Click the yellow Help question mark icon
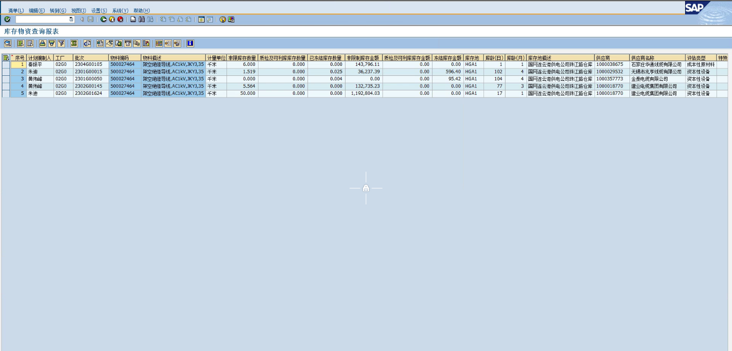This screenshot has width=732, height=351. click(222, 19)
